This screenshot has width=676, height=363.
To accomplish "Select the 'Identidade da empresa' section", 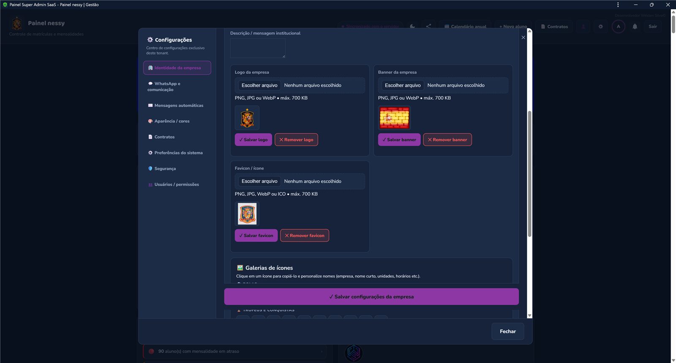I will pyautogui.click(x=177, y=68).
